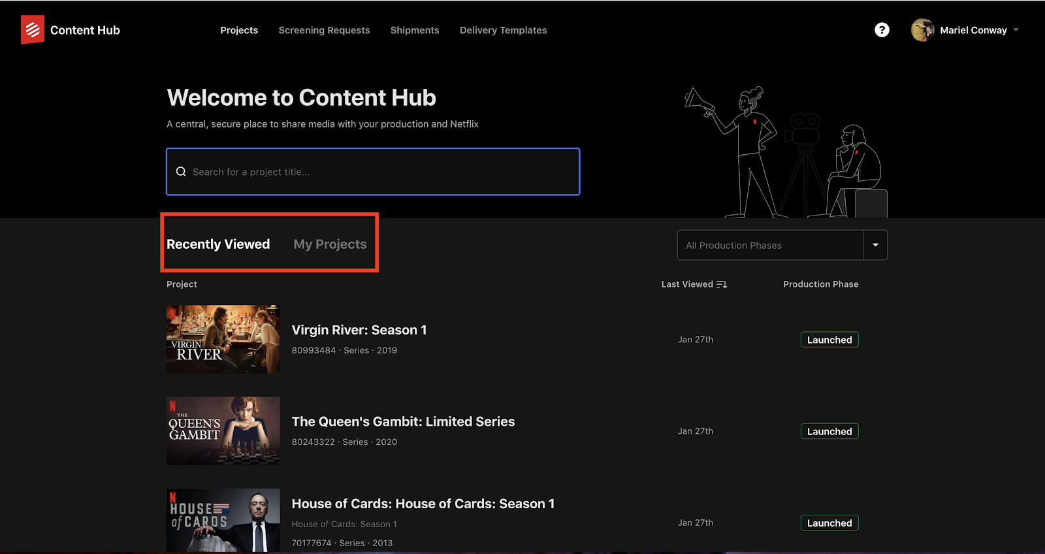Click Launched badge for Virgin River
1045x554 pixels.
pyautogui.click(x=829, y=340)
